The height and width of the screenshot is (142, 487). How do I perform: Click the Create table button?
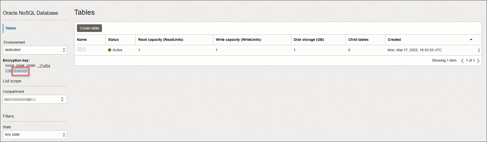pos(89,28)
